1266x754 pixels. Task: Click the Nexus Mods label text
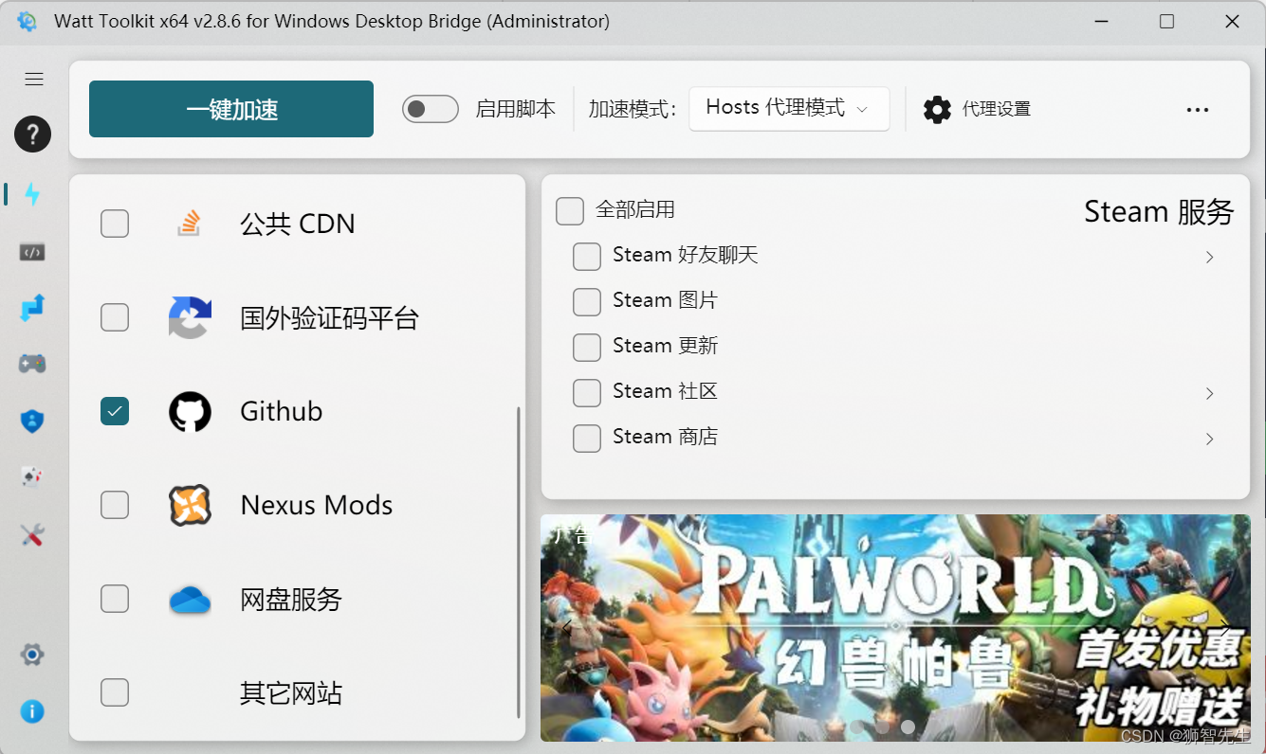(317, 505)
